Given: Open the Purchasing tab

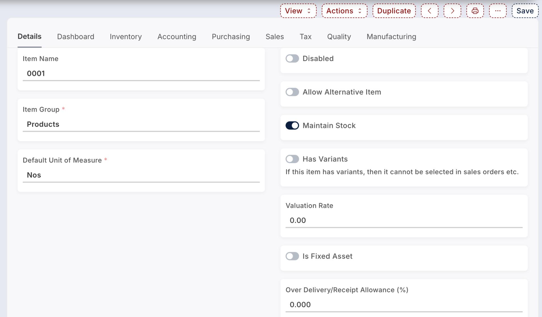Looking at the screenshot, I should (x=231, y=37).
